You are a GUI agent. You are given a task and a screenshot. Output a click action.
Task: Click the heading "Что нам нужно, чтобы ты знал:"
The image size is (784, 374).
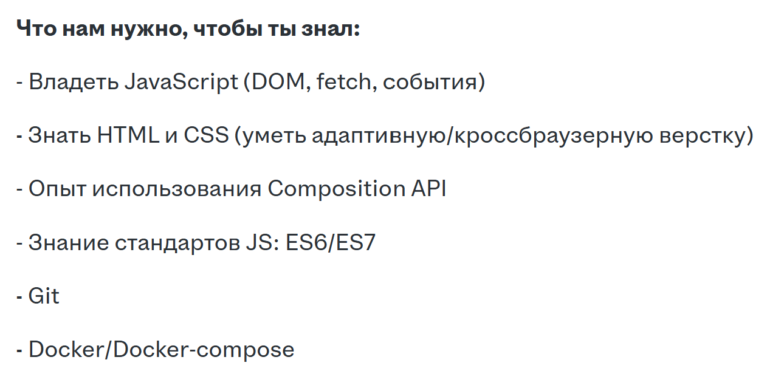pos(188,29)
